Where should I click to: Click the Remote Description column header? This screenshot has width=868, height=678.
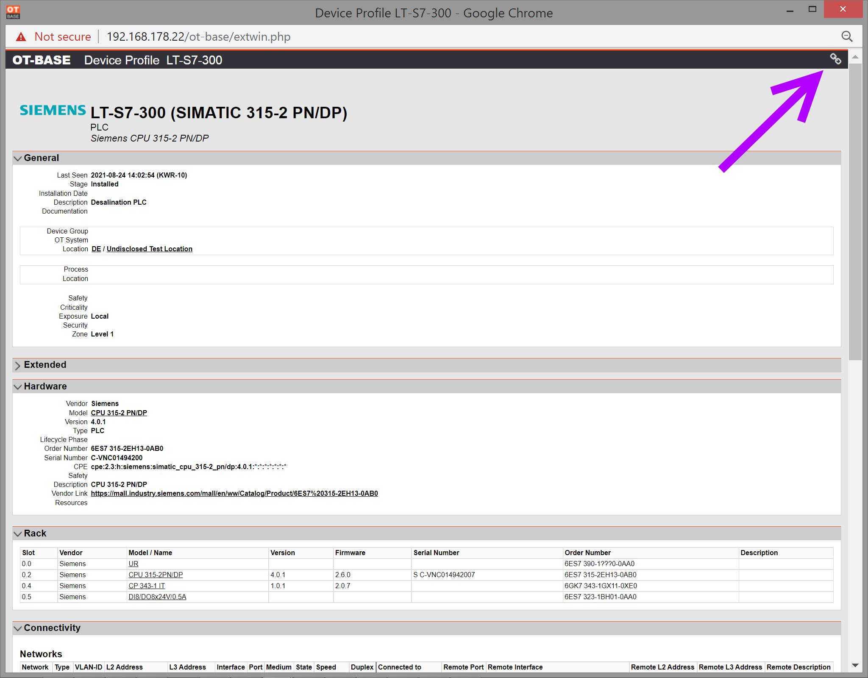(798, 667)
